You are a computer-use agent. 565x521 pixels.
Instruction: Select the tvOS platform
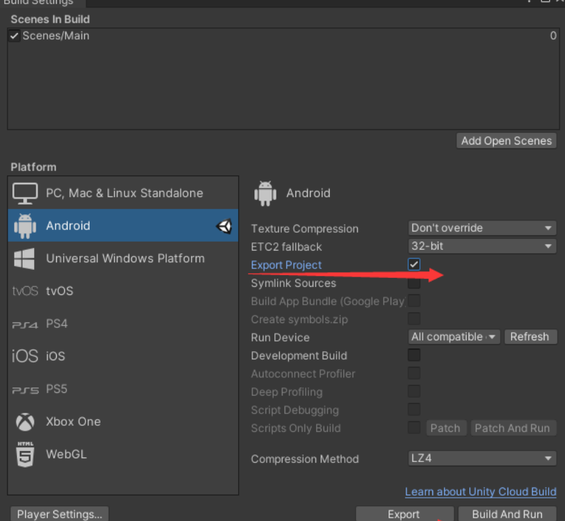(x=123, y=290)
